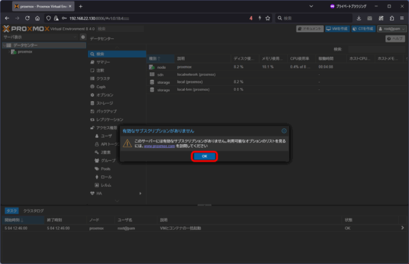The width and height of the screenshot is (409, 264).
Task: Go back with the browser back arrow
Action: tap(7, 18)
